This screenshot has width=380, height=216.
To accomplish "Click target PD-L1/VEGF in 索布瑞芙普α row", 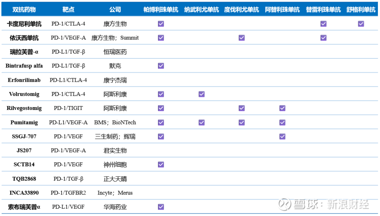I will pos(68,207).
